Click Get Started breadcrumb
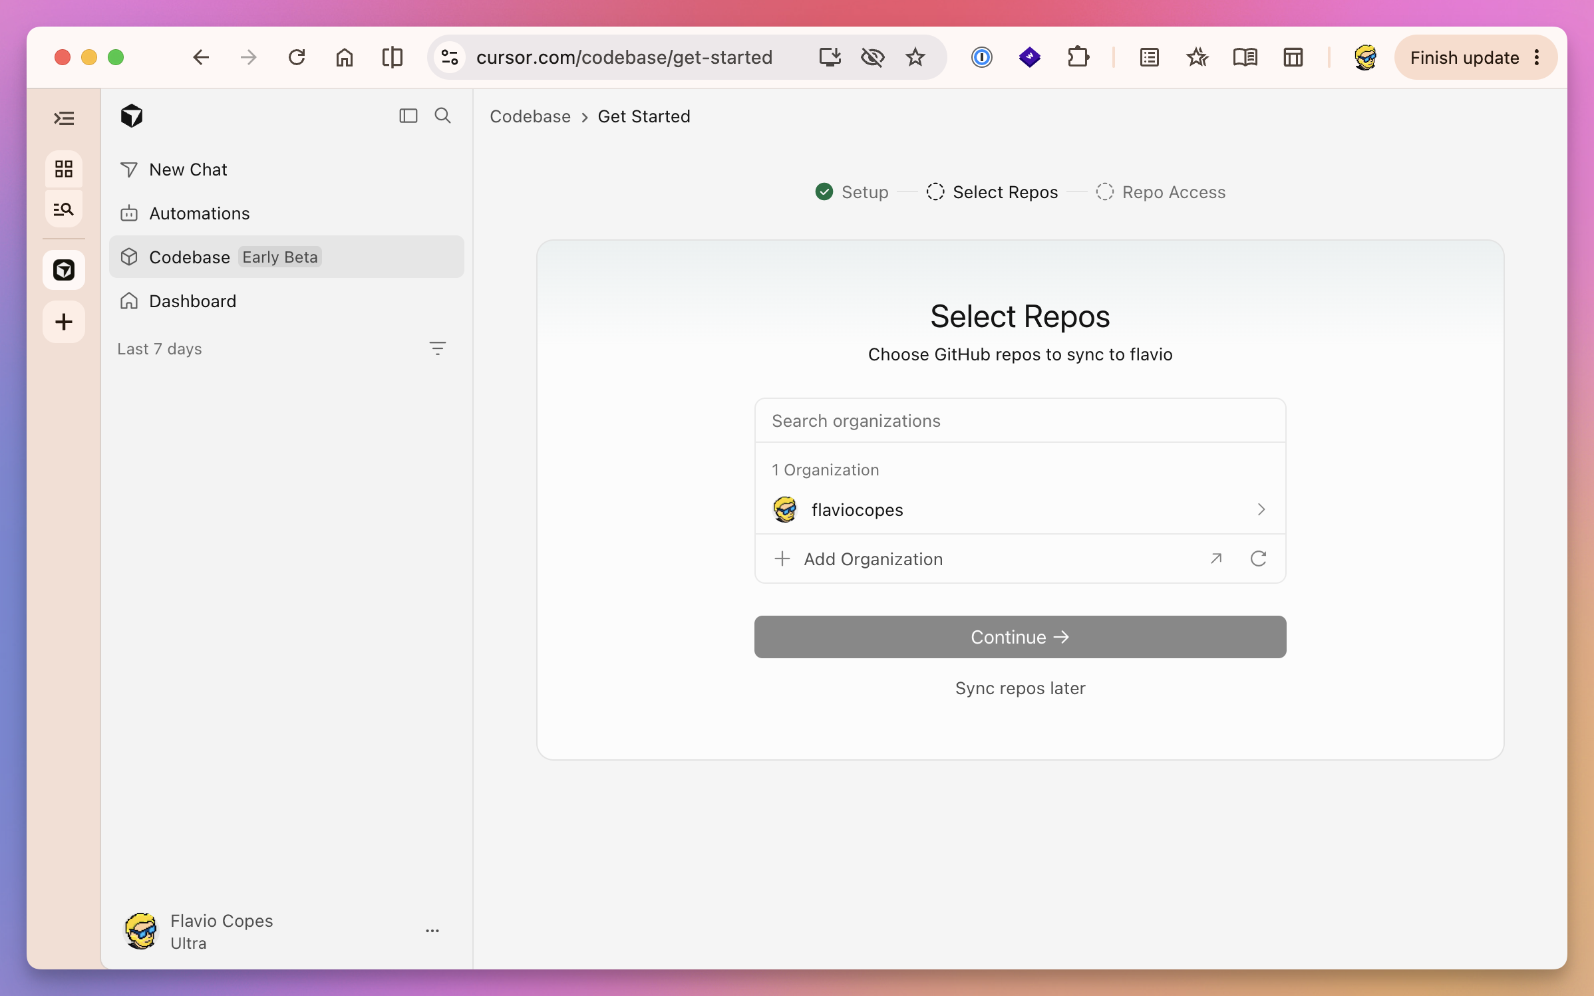Viewport: 1594px width, 996px height. coord(644,116)
